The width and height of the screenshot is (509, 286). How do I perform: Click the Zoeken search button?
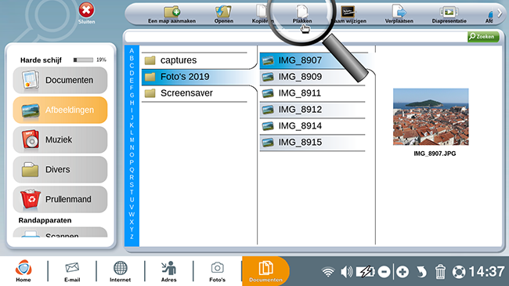(x=483, y=37)
